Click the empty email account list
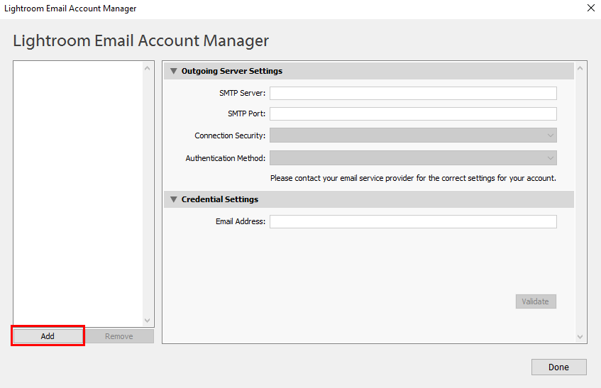This screenshot has height=388, width=601. pos(78,192)
